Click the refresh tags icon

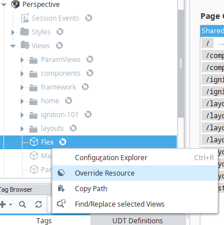(x=39, y=204)
